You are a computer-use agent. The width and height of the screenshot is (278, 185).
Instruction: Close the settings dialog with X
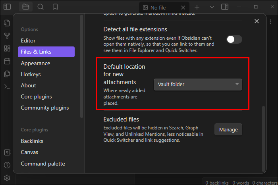click(x=257, y=21)
